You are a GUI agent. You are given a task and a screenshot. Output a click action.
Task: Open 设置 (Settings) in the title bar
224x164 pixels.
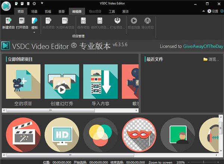[x=212, y=11]
